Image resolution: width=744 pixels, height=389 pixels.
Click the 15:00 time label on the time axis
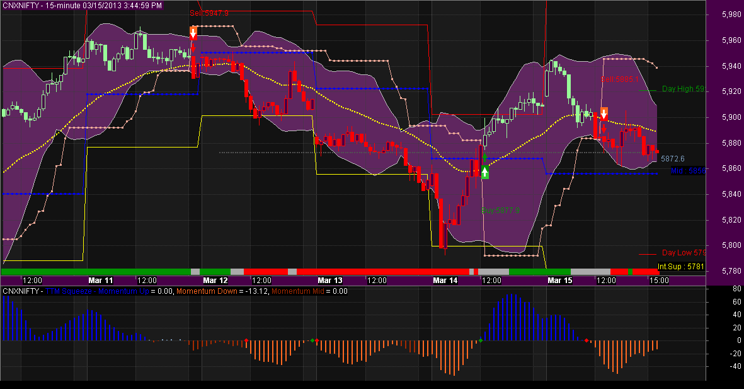coord(659,280)
